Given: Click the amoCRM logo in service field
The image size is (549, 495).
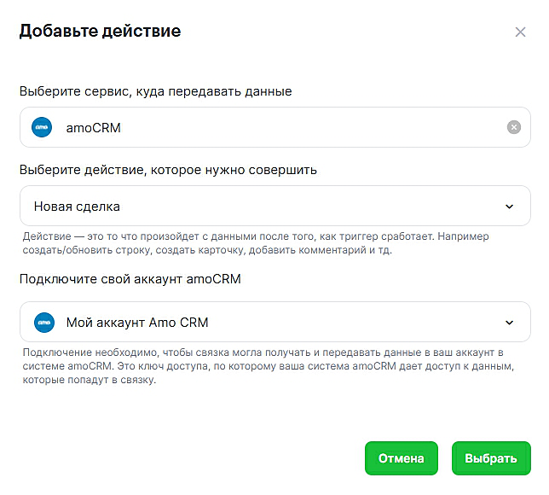Looking at the screenshot, I should click(x=42, y=127).
